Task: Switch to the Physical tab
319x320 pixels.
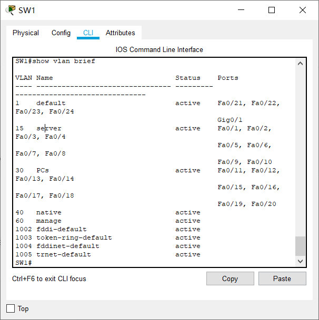Action: pos(26,33)
